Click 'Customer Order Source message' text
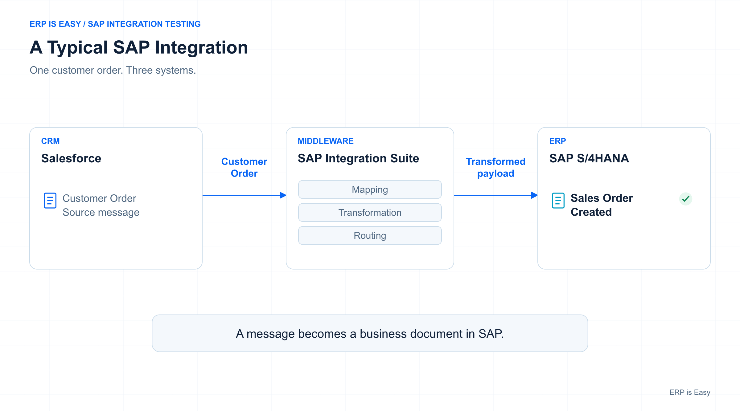Viewport: 740px width, 411px height. (101, 205)
